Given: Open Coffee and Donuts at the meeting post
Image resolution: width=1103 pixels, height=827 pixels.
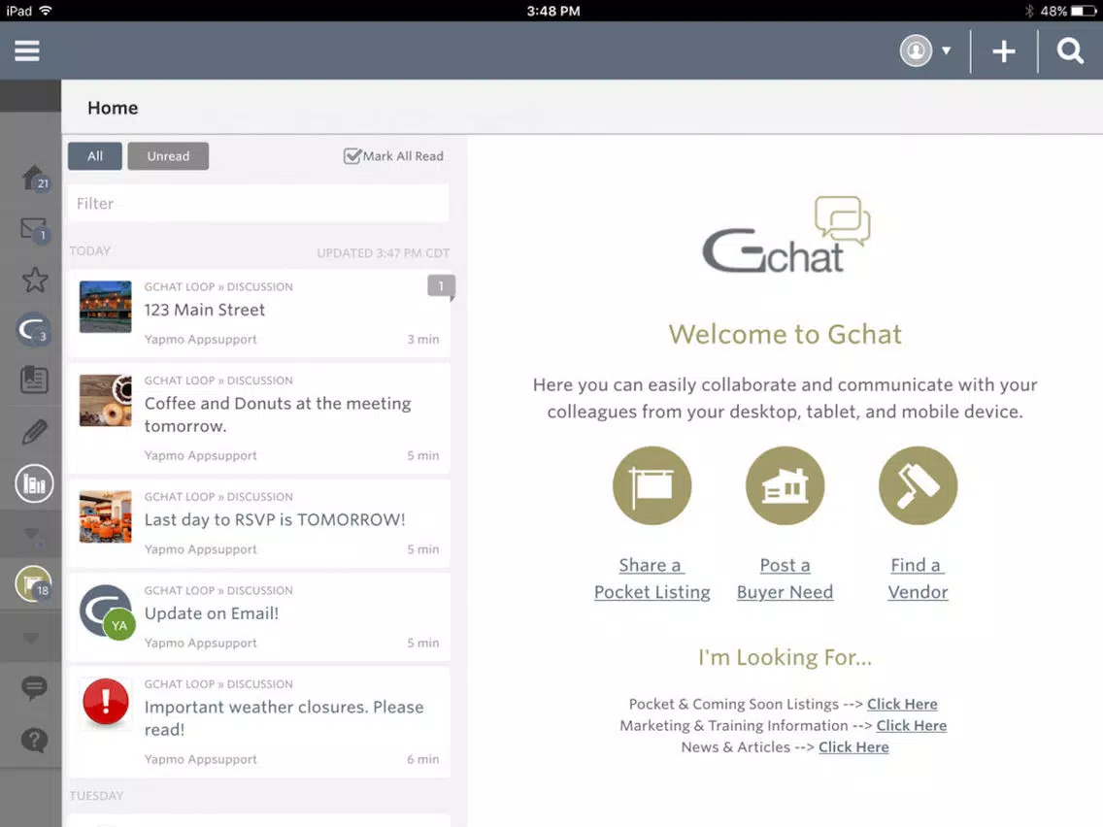Looking at the screenshot, I should point(278,414).
